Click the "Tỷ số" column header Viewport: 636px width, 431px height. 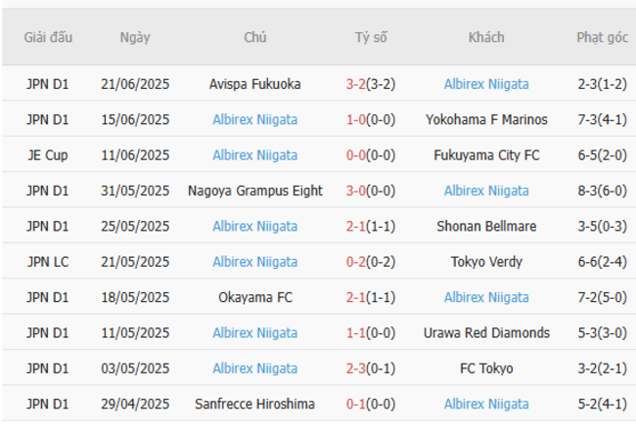point(371,37)
